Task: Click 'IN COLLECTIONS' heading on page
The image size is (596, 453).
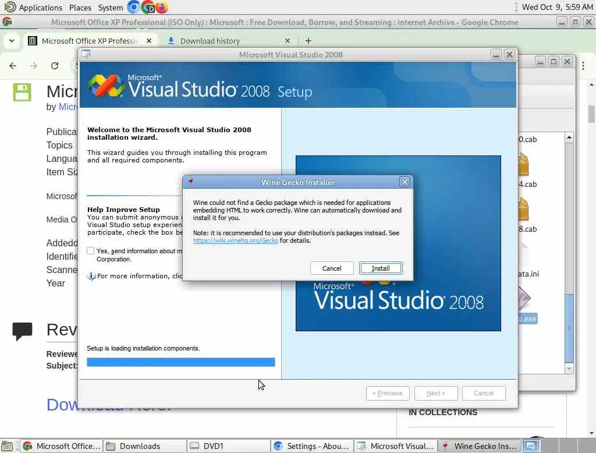Action: [443, 412]
